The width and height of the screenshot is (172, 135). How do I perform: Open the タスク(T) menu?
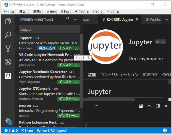click(98, 12)
